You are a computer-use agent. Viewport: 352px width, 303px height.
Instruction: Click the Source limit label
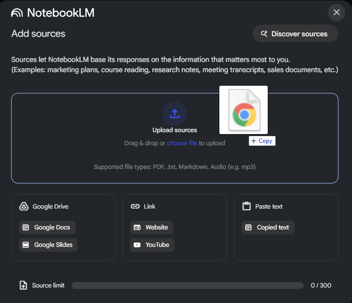point(48,285)
